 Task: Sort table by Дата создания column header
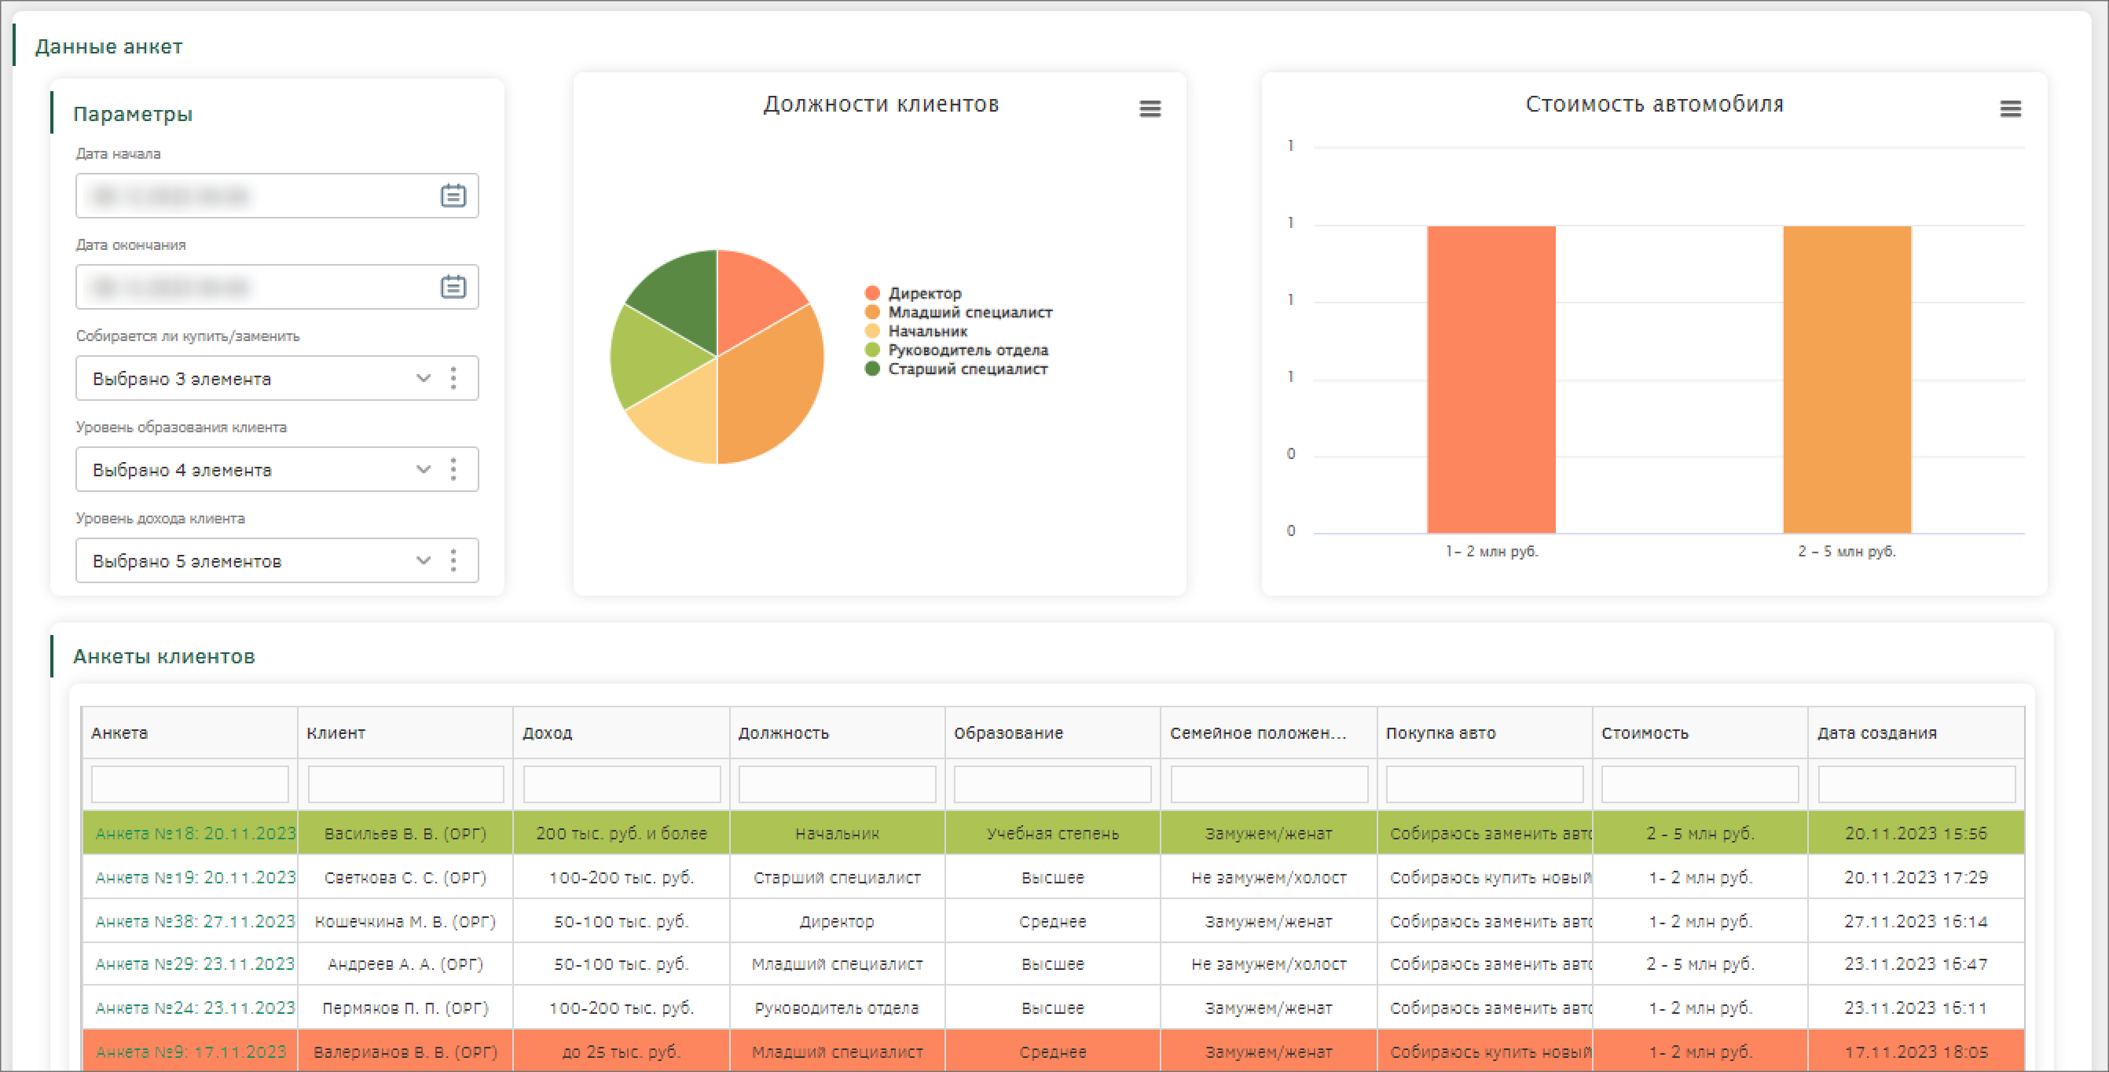[x=1876, y=733]
